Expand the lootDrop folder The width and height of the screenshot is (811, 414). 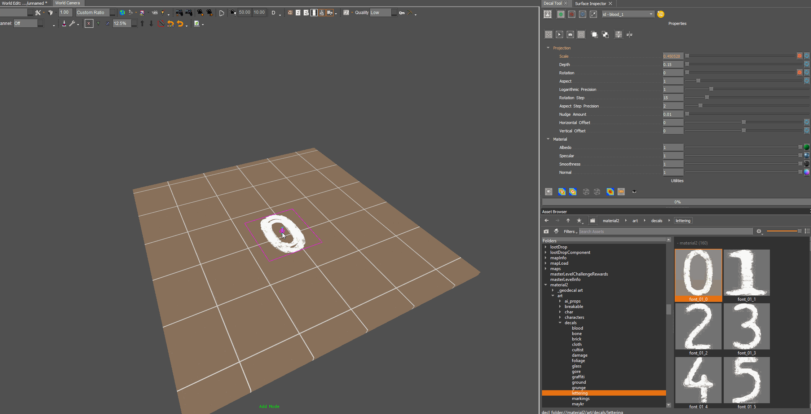tap(546, 247)
